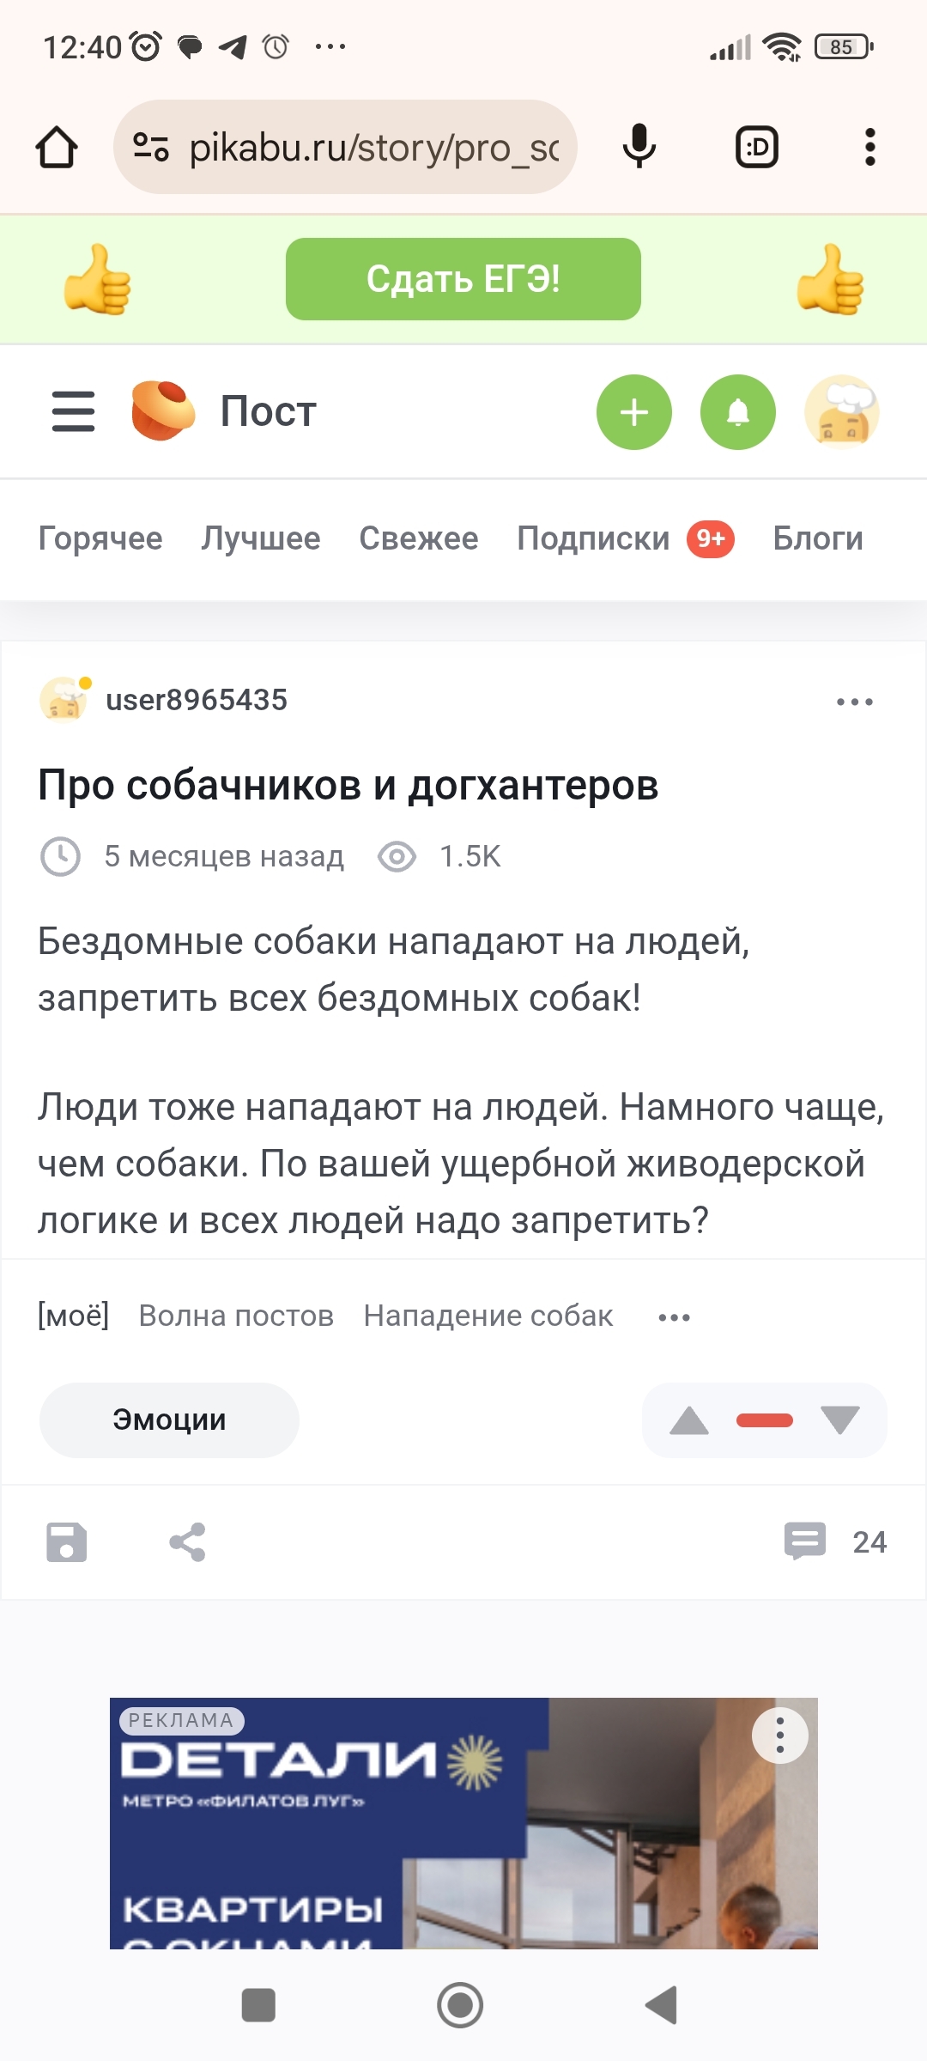The image size is (927, 2061).
Task: Open the Подписки feed tab
Action: tap(593, 538)
